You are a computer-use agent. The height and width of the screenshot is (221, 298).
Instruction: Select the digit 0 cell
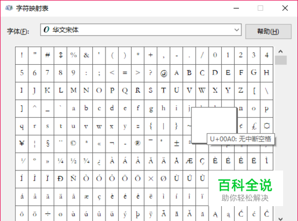click(215, 55)
